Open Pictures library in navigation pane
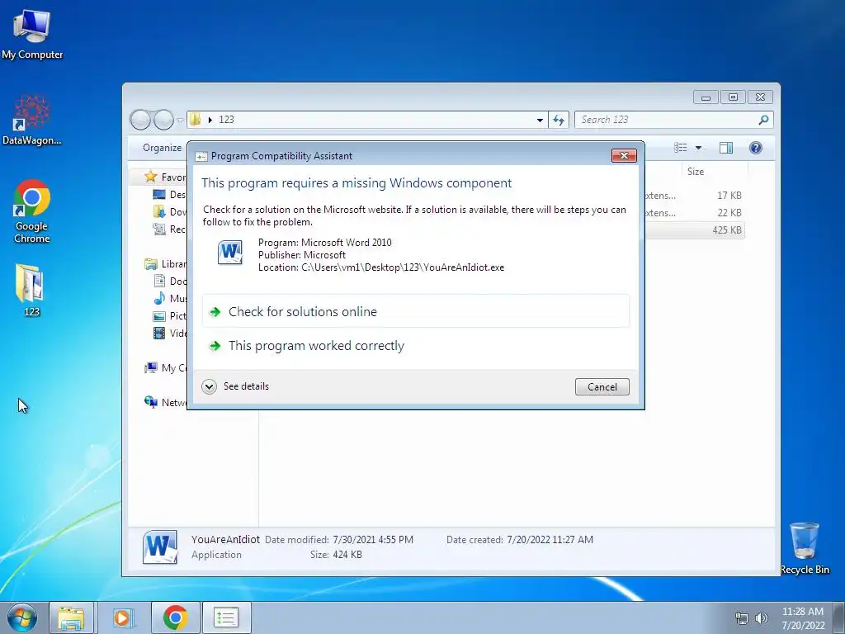 coord(170,316)
